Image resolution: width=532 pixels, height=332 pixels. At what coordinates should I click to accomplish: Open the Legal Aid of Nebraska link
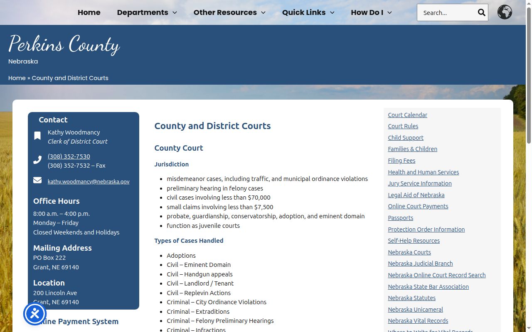(x=416, y=195)
